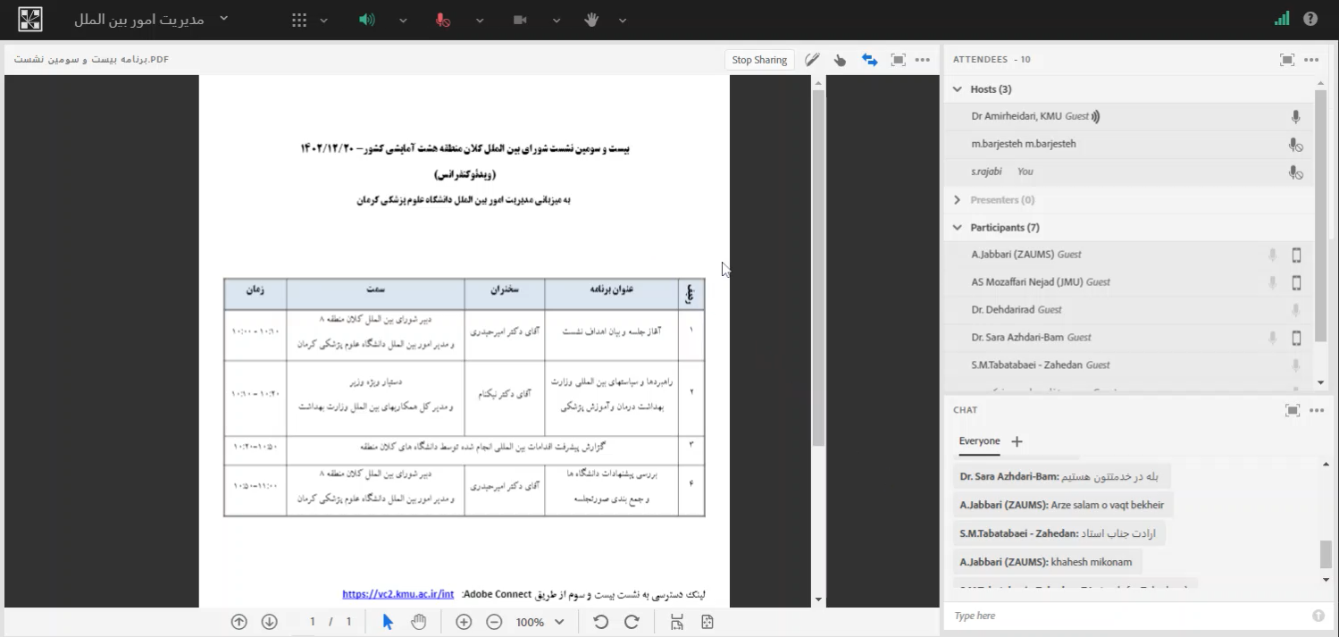Click mobile device icon for A.Jabbari

tap(1296, 256)
